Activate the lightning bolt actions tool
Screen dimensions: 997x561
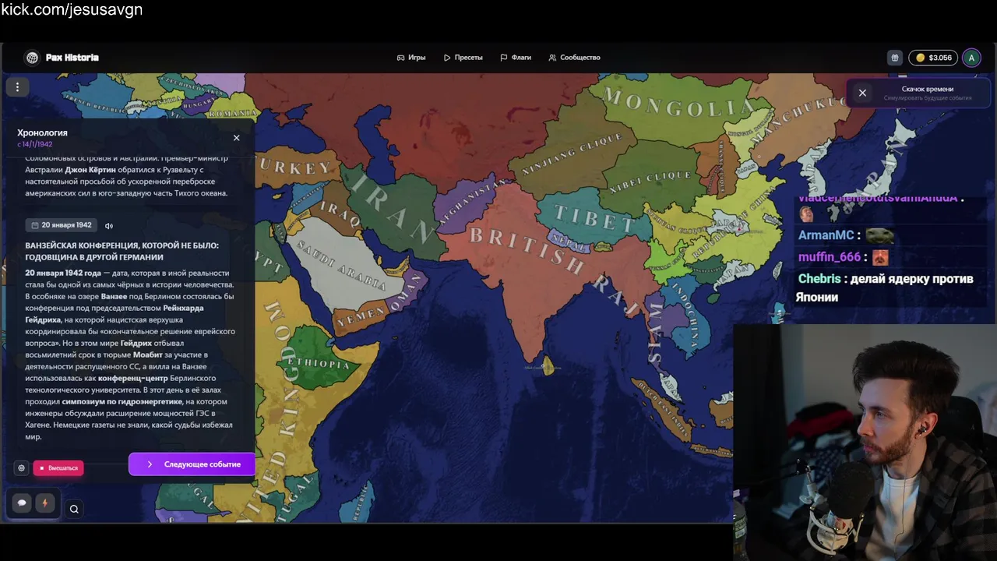[x=44, y=503]
